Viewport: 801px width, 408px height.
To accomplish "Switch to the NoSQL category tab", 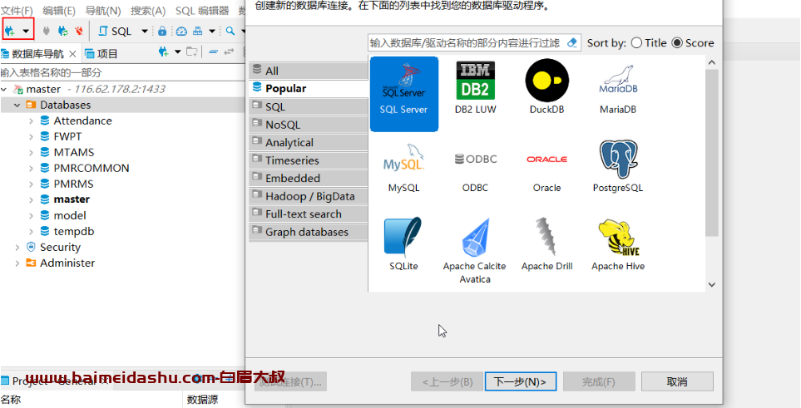I will (x=282, y=125).
